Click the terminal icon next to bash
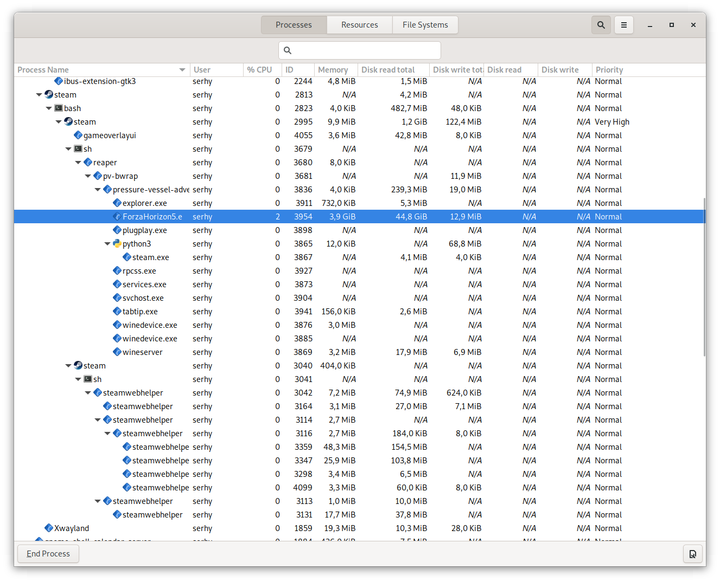This screenshot has width=720, height=582. pos(59,108)
